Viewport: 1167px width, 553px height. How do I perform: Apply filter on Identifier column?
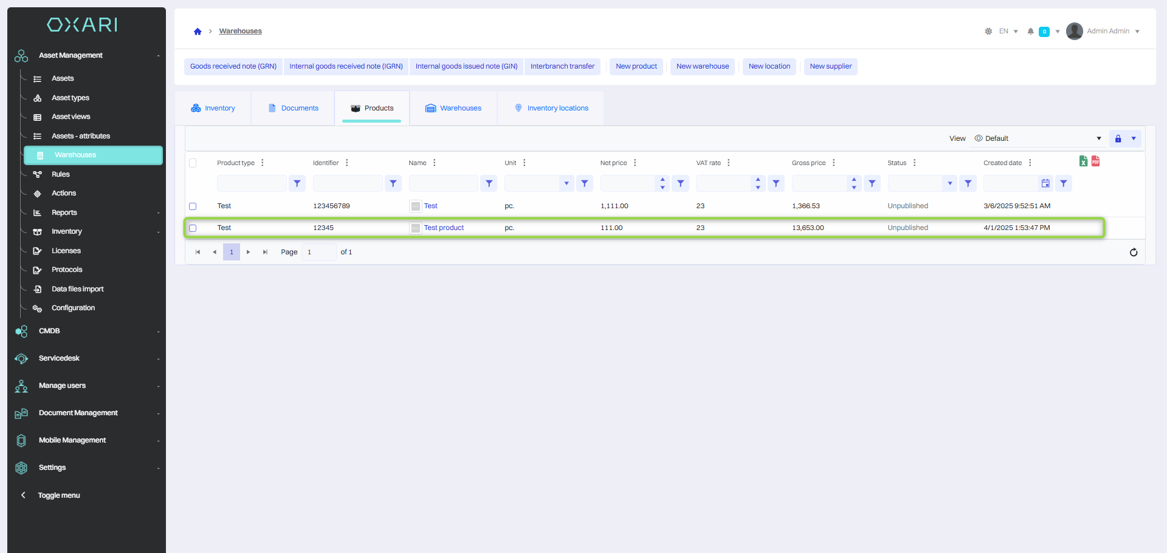point(393,183)
